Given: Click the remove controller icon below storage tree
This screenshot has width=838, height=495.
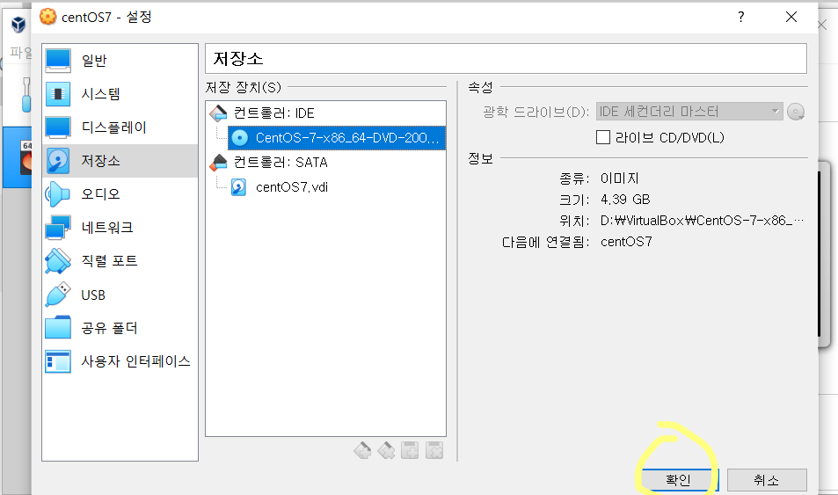Looking at the screenshot, I should [x=386, y=451].
